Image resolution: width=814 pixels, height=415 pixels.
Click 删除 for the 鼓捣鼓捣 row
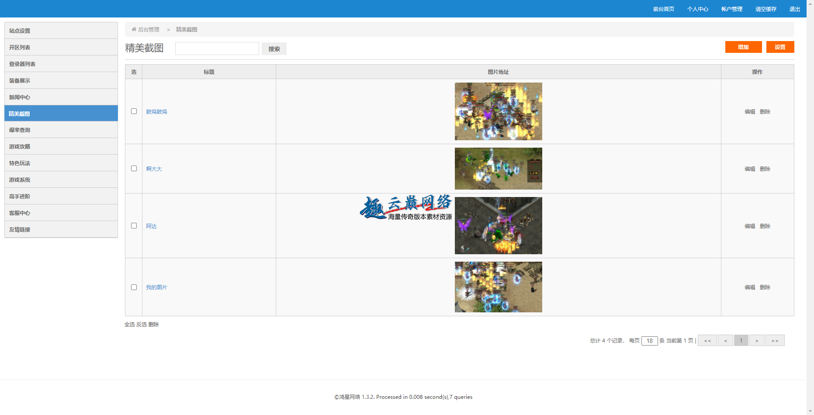pyautogui.click(x=765, y=112)
